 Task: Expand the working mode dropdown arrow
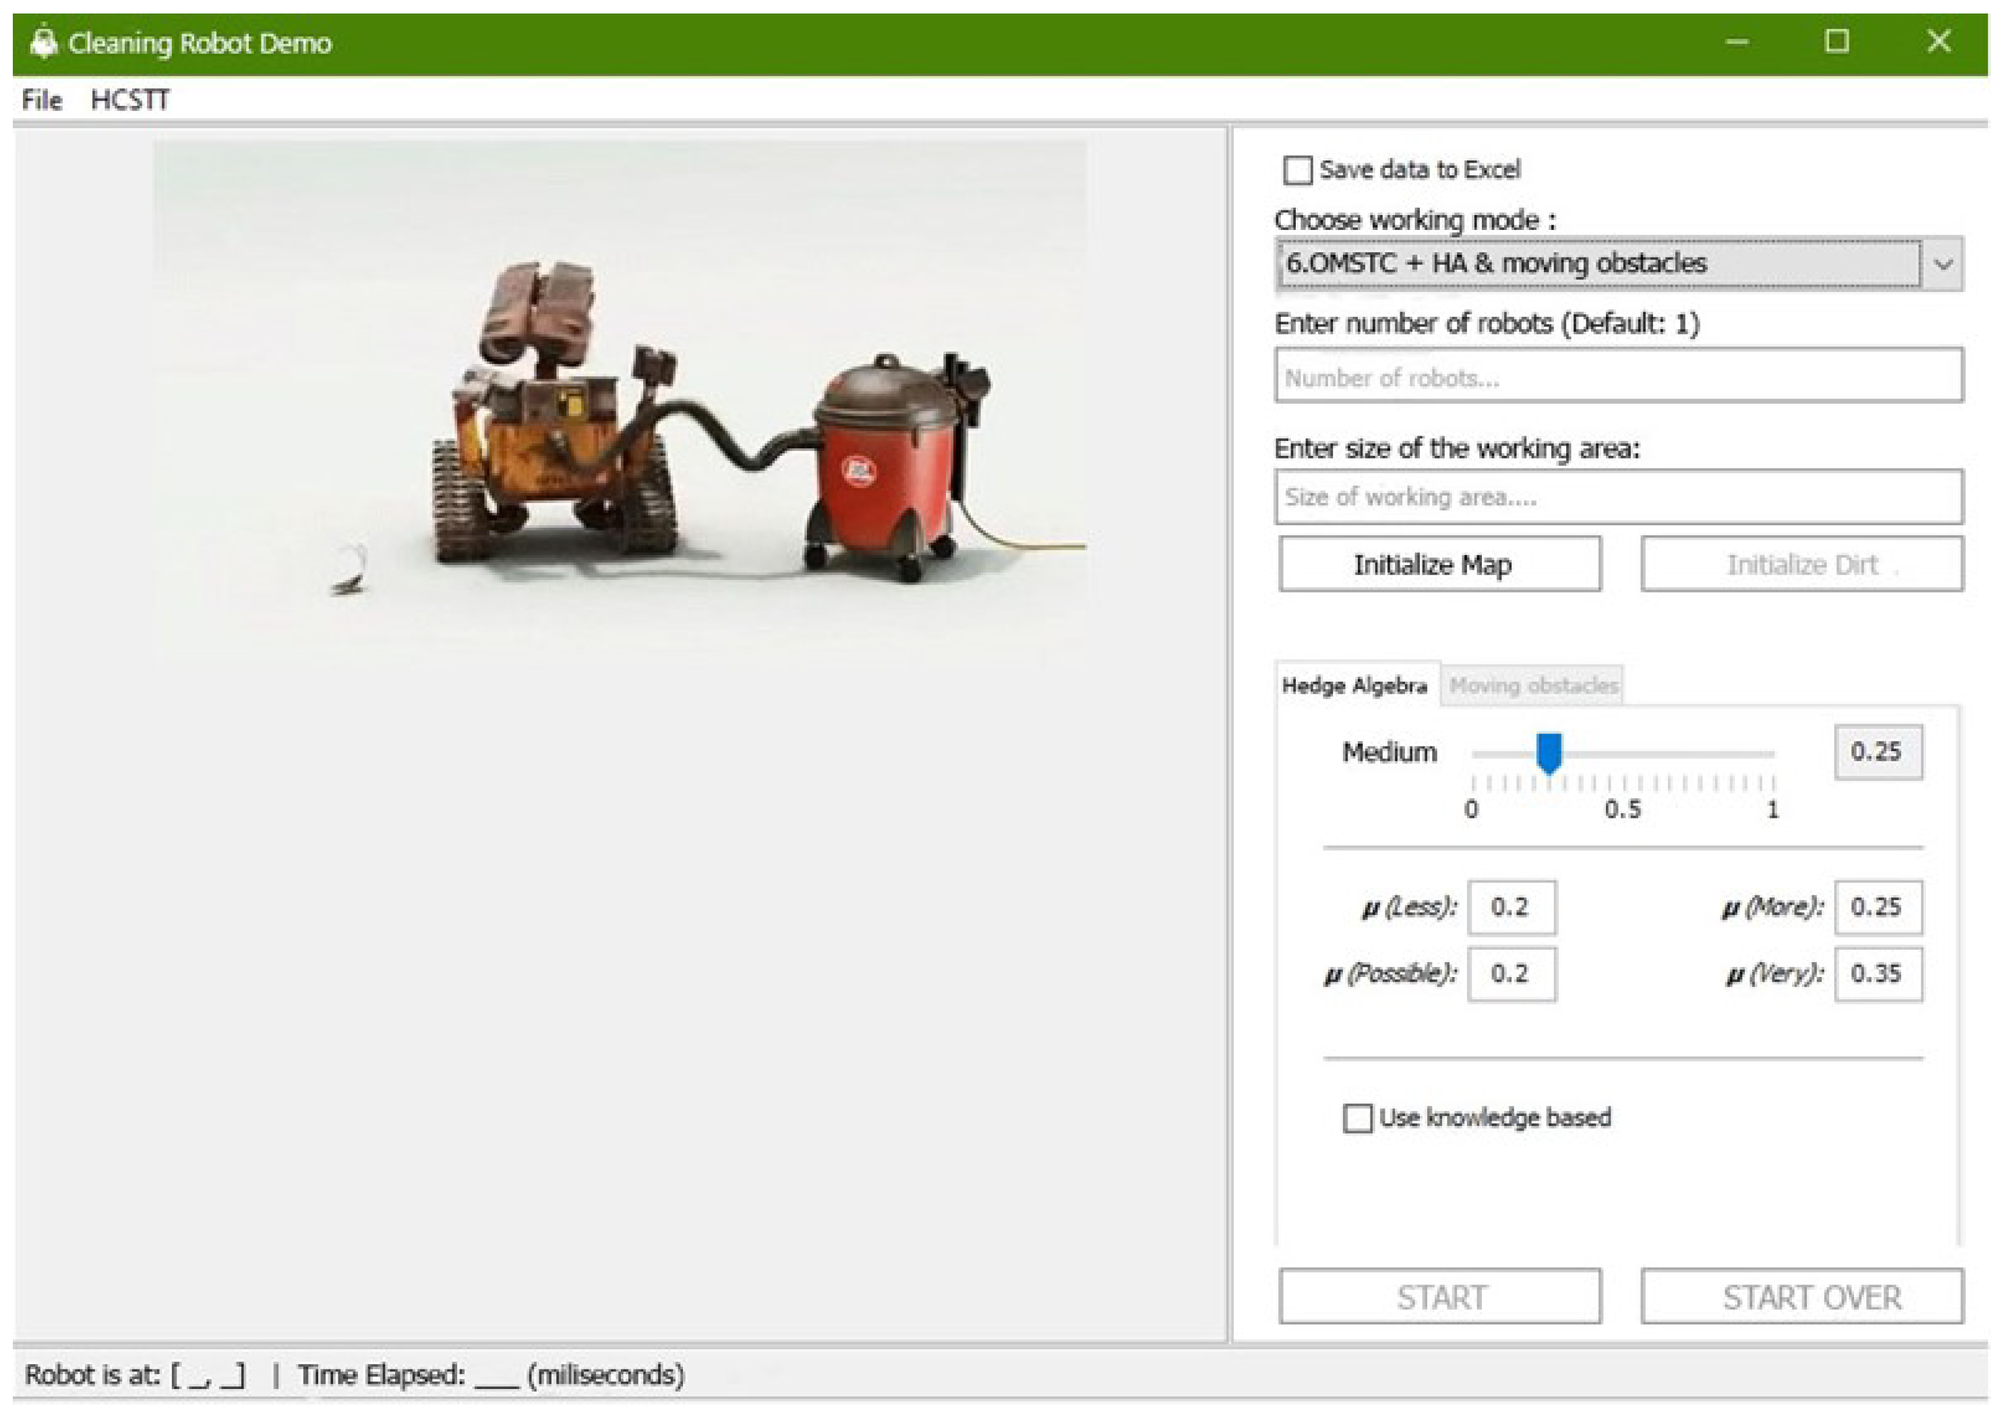[1943, 263]
